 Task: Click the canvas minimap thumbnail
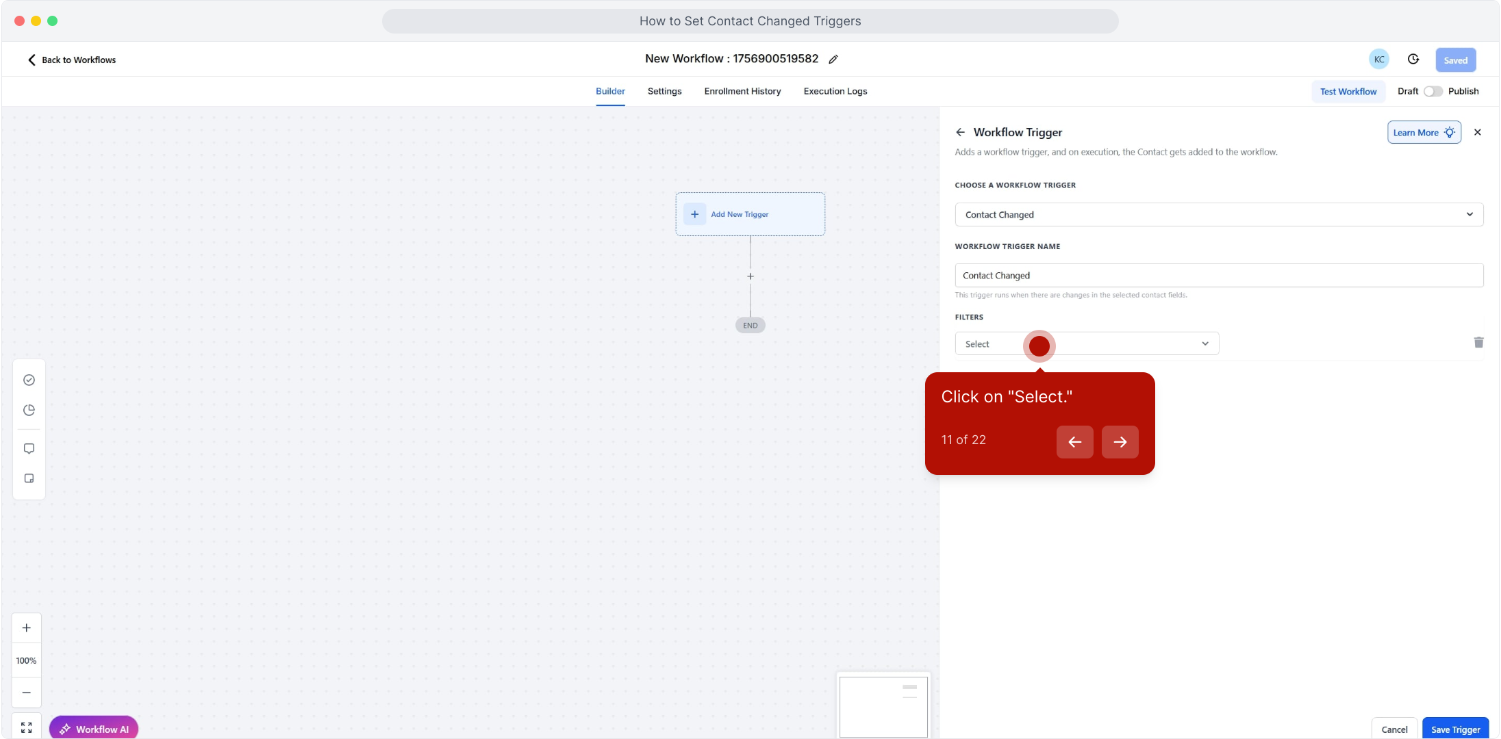tap(883, 706)
